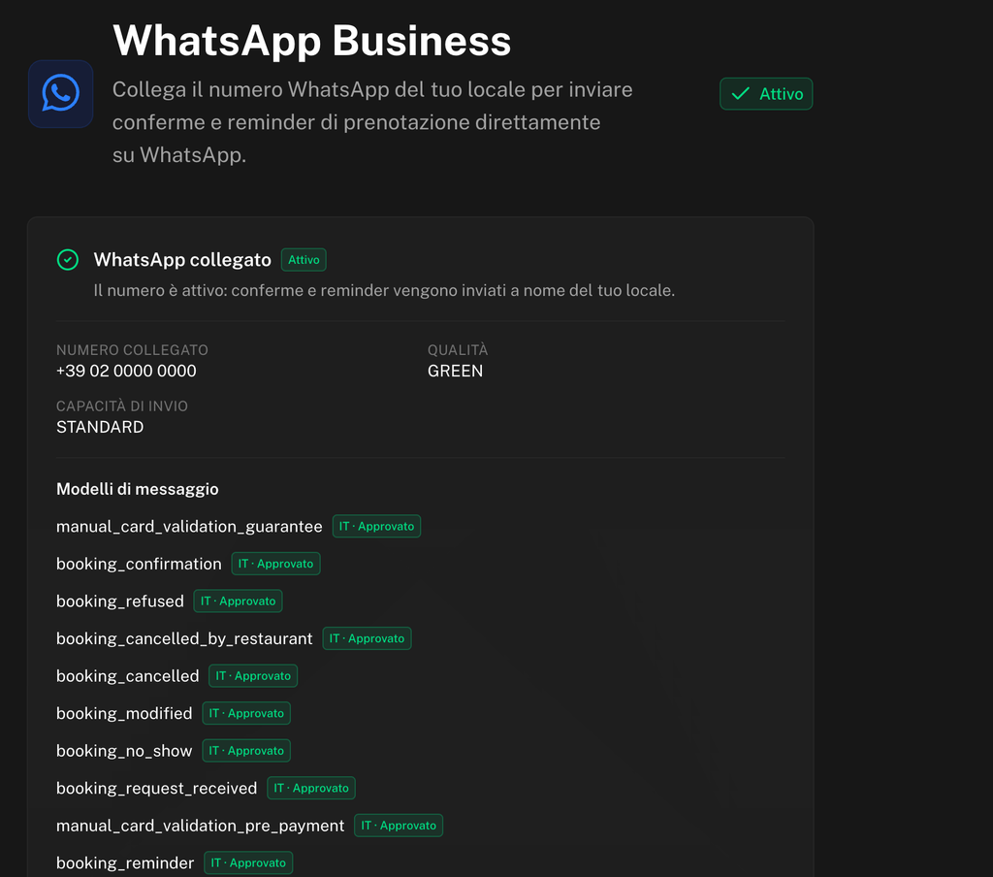993x877 pixels.
Task: Click IT · Approvato badge for booking_reminder
Action: coord(248,862)
